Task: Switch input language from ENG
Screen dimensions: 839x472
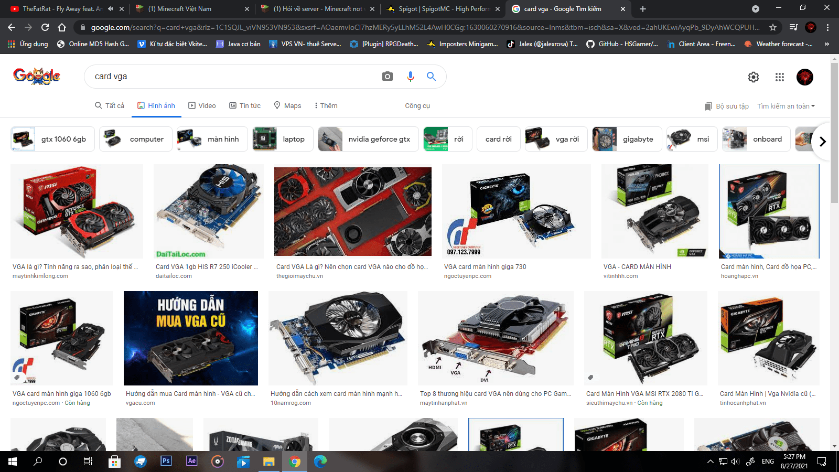Action: tap(768, 462)
